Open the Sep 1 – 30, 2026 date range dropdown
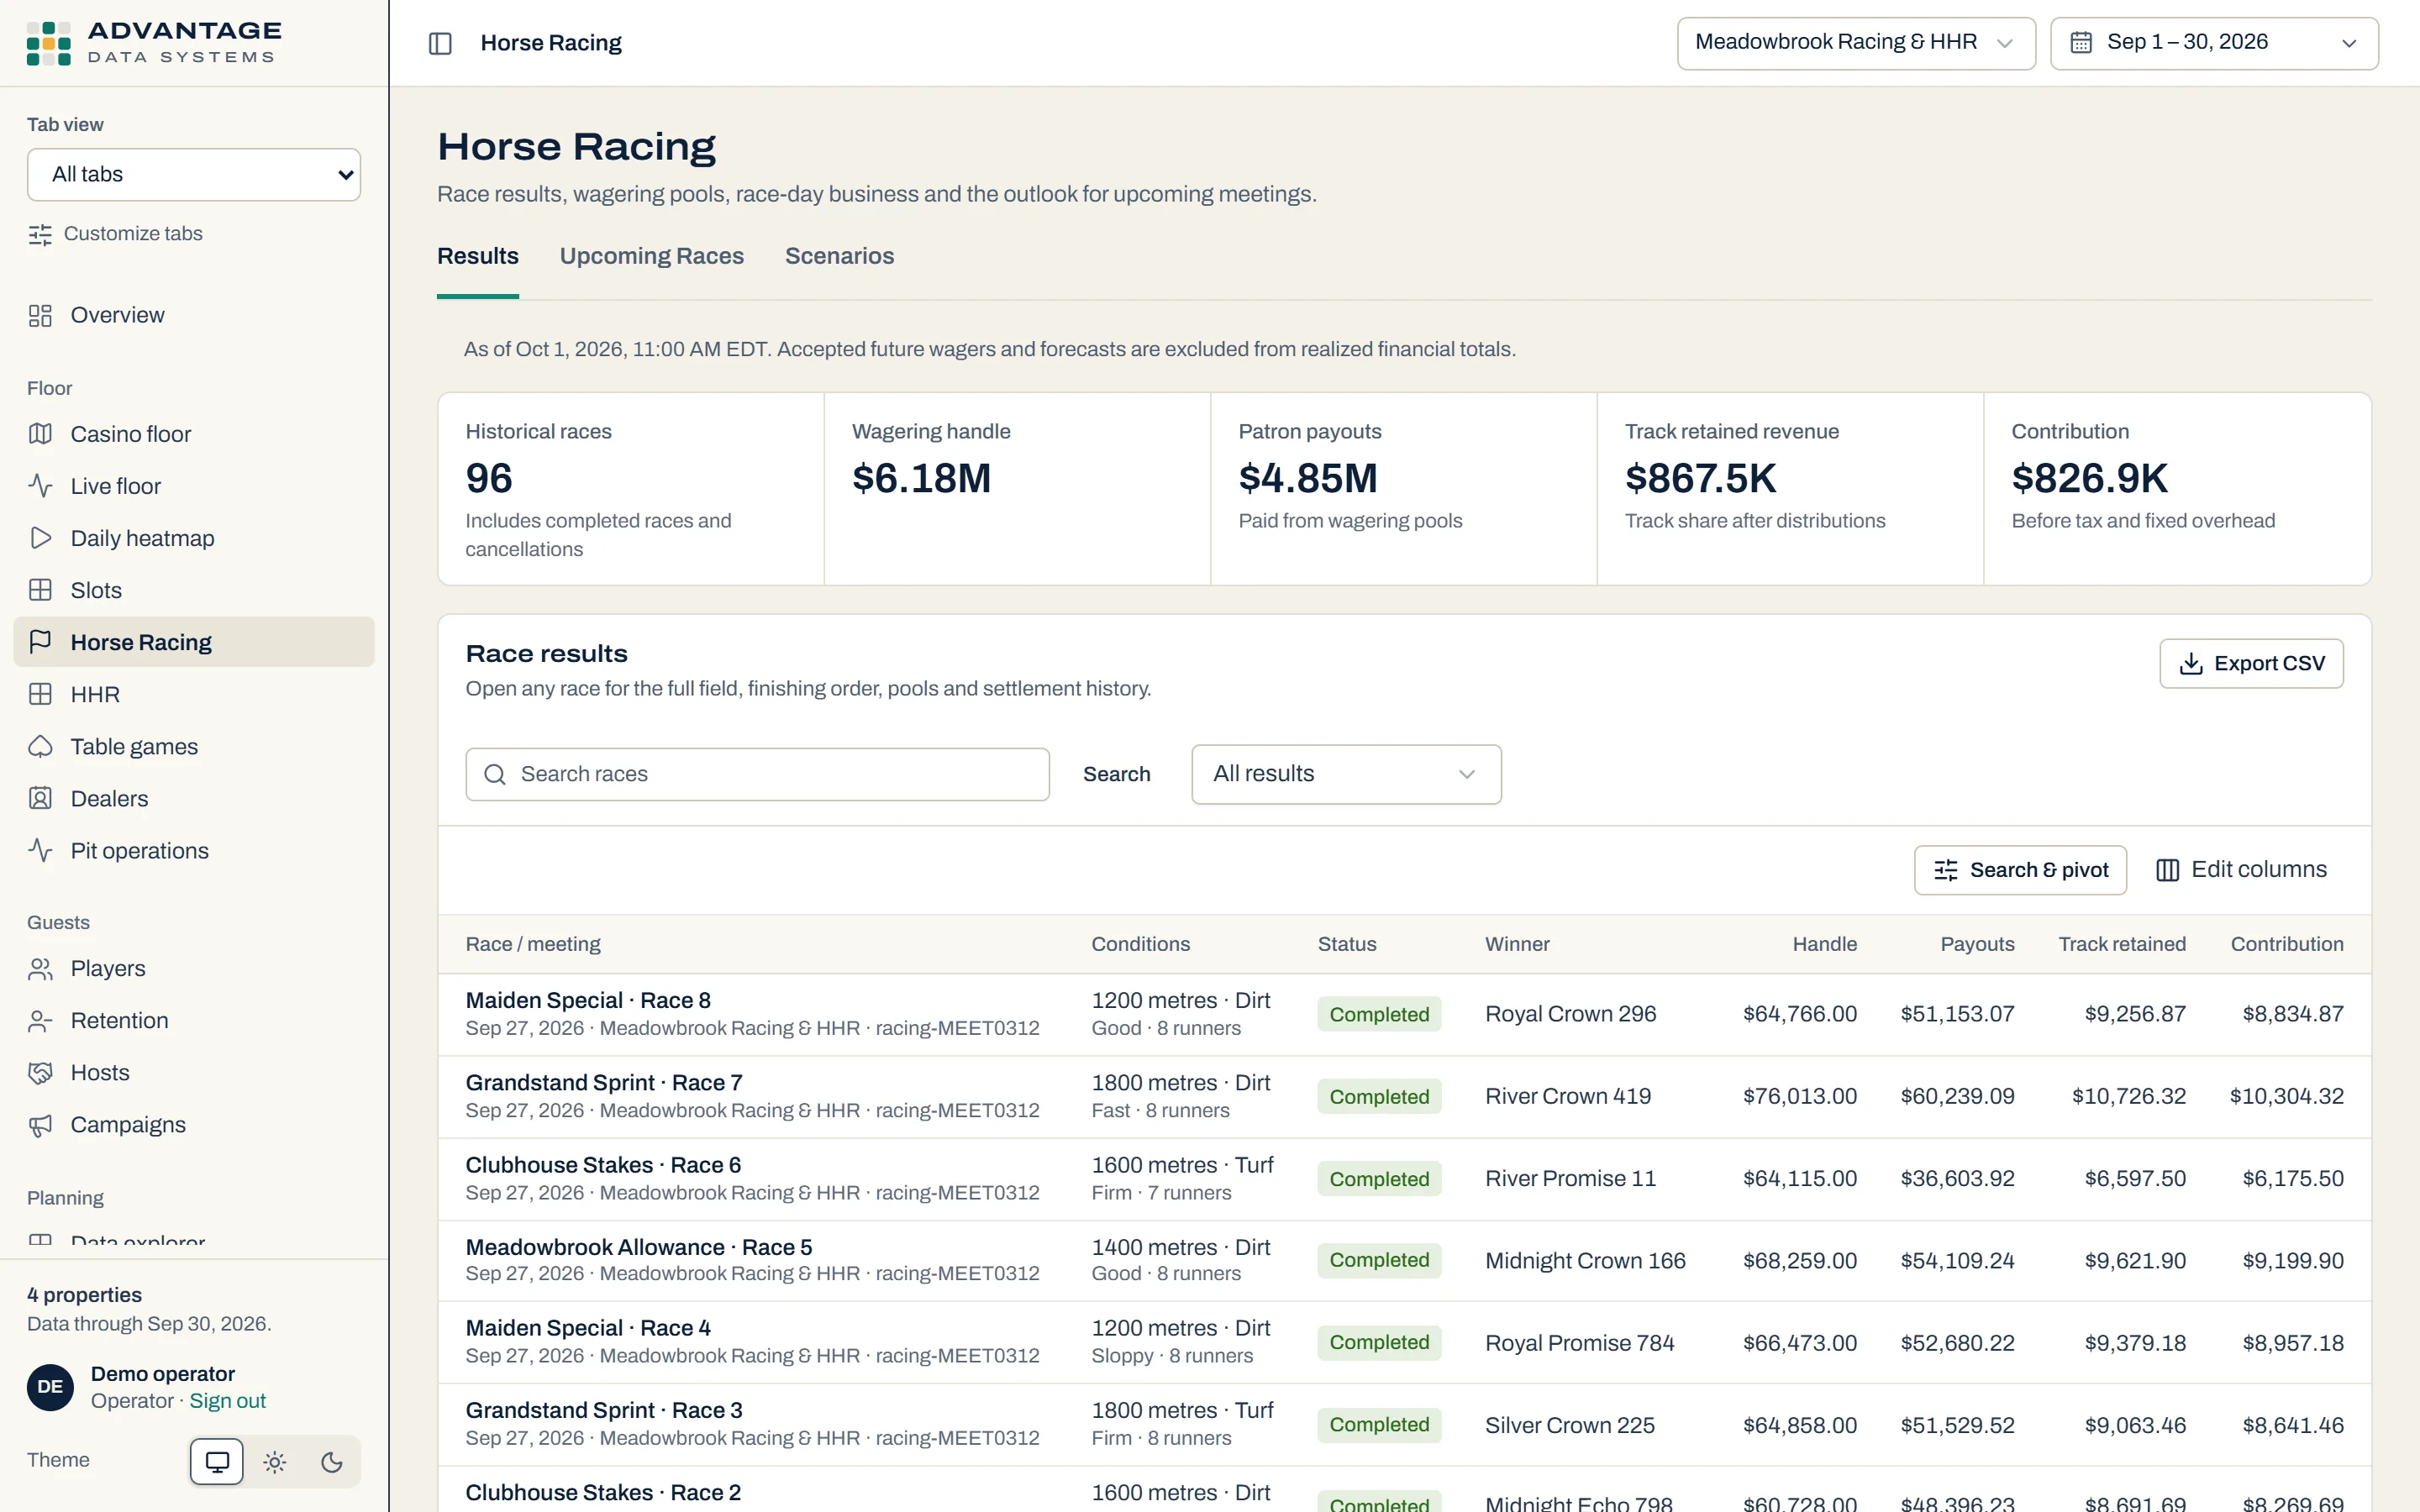Viewport: 2420px width, 1512px height. (x=2214, y=43)
